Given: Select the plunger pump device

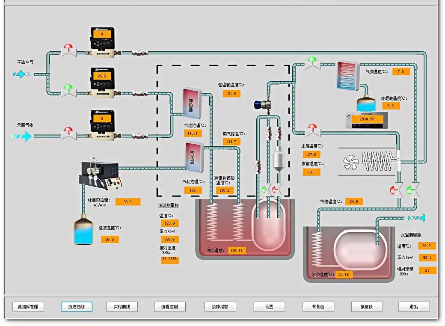Looking at the screenshot, I should point(101,176).
